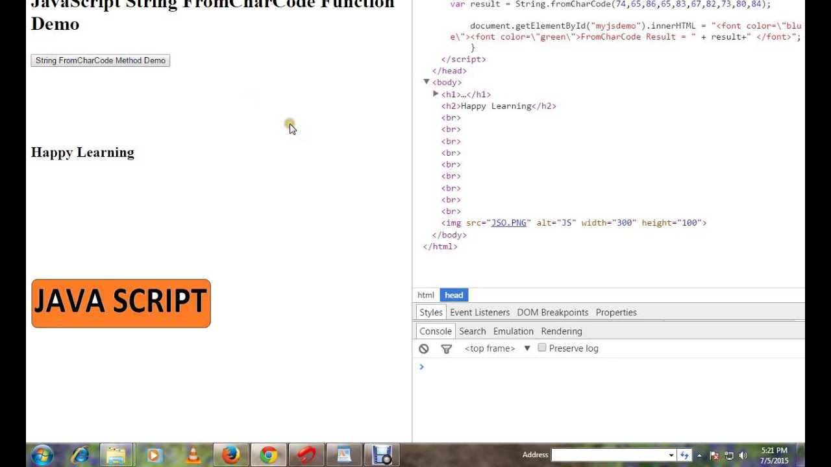This screenshot has width=831, height=467.
Task: Collapse the body element node
Action: click(x=427, y=82)
